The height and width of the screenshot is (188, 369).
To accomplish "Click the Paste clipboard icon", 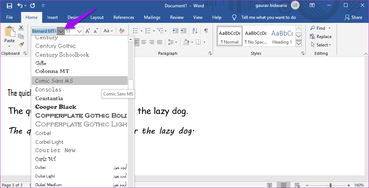I will (9, 32).
